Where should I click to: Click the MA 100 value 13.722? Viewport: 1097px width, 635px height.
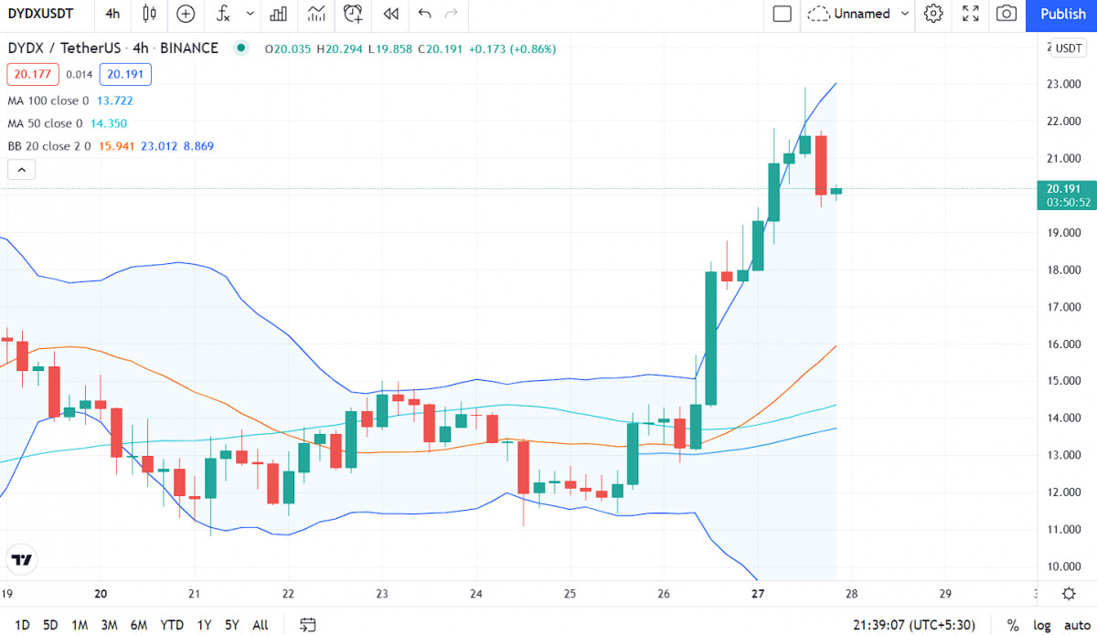click(x=115, y=101)
